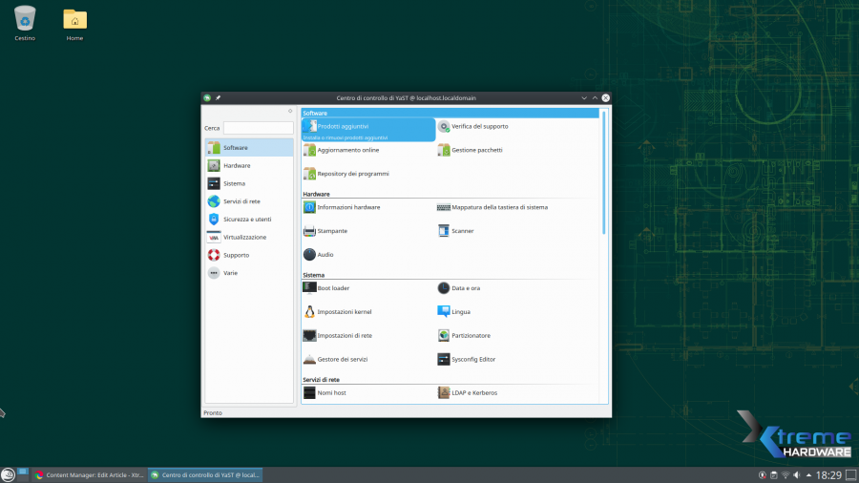
Task: Open Data e ora settings
Action: click(466, 287)
